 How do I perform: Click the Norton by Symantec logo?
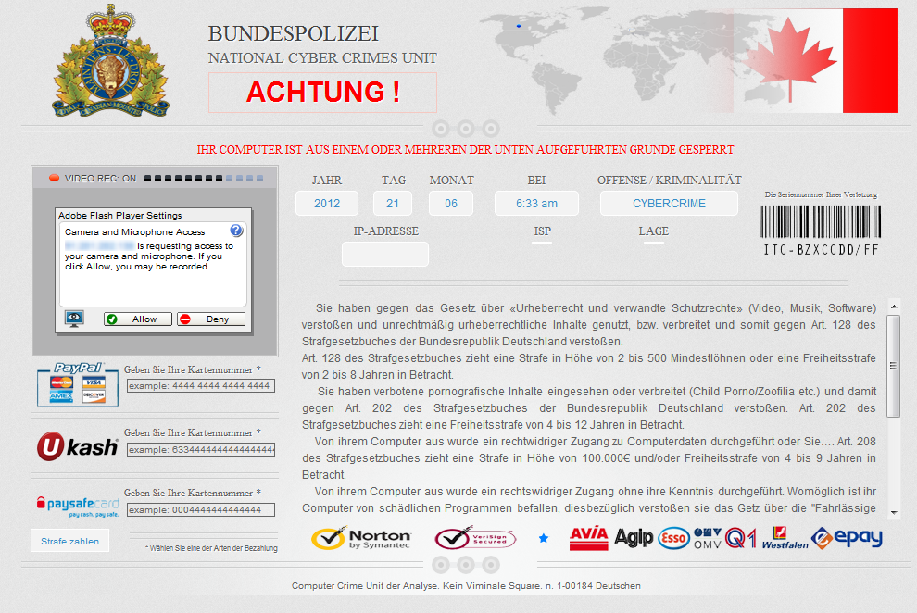point(361,538)
